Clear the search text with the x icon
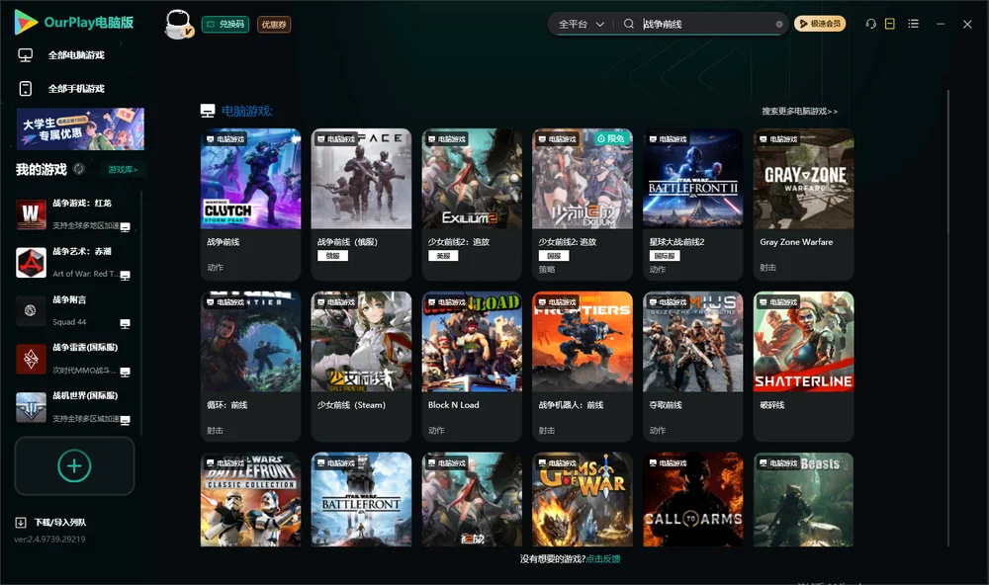Screen dimensions: 989x585 pyautogui.click(x=779, y=24)
